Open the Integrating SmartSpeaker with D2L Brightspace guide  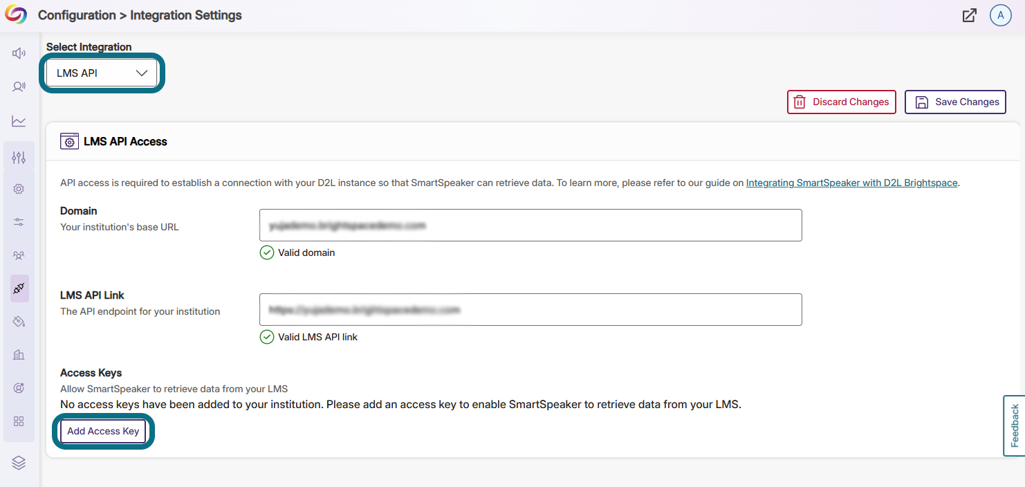click(x=851, y=183)
